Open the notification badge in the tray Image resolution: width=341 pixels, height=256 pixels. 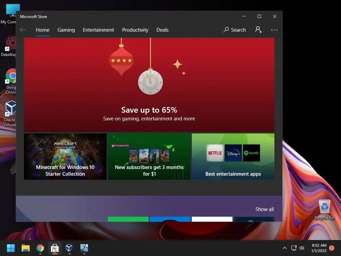[332, 248]
